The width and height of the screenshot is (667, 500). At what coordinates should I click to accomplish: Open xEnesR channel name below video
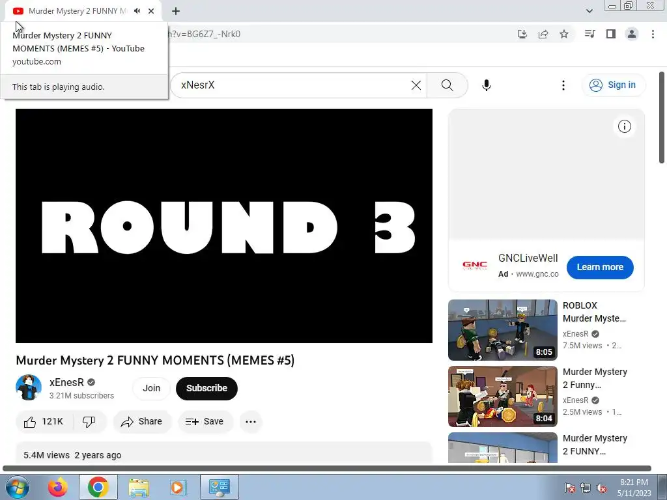67,382
